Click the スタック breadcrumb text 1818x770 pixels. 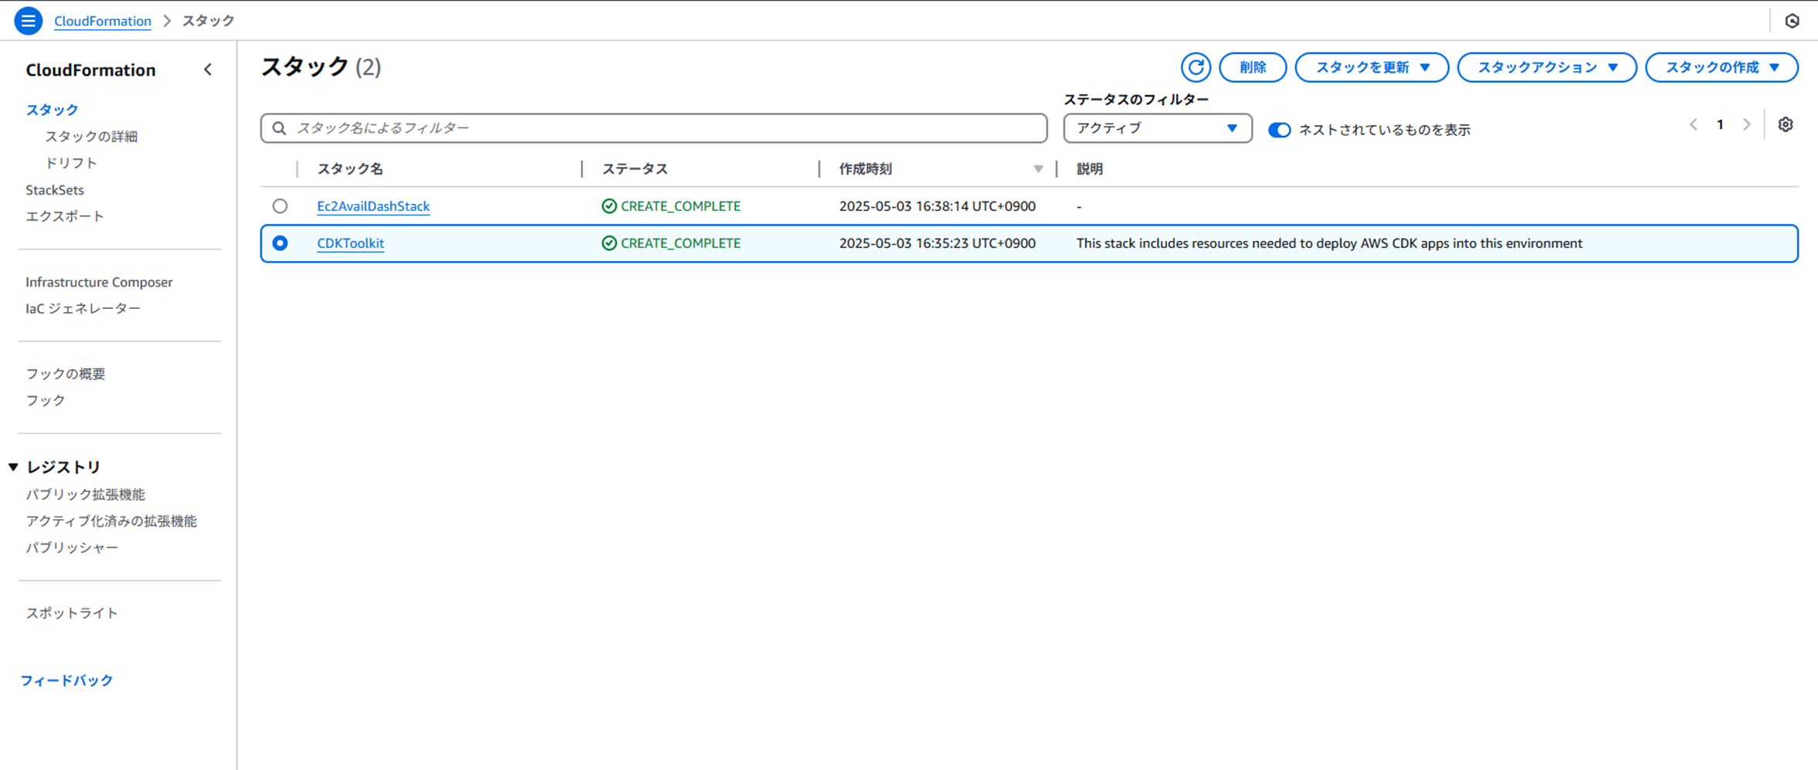tap(208, 21)
